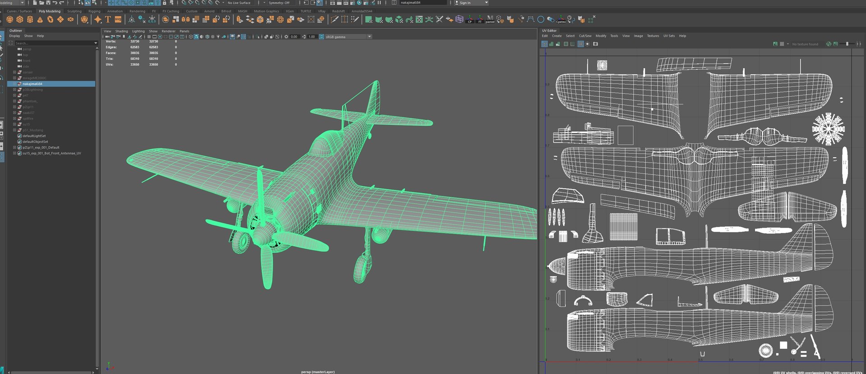Expand the mirageME2000C node in Outliner

[14, 78]
